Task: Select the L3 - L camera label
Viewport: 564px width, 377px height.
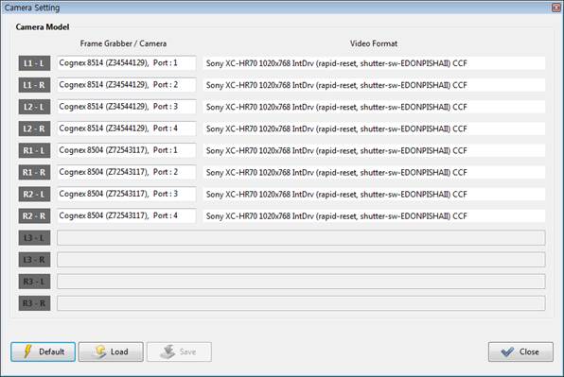Action: [34, 238]
